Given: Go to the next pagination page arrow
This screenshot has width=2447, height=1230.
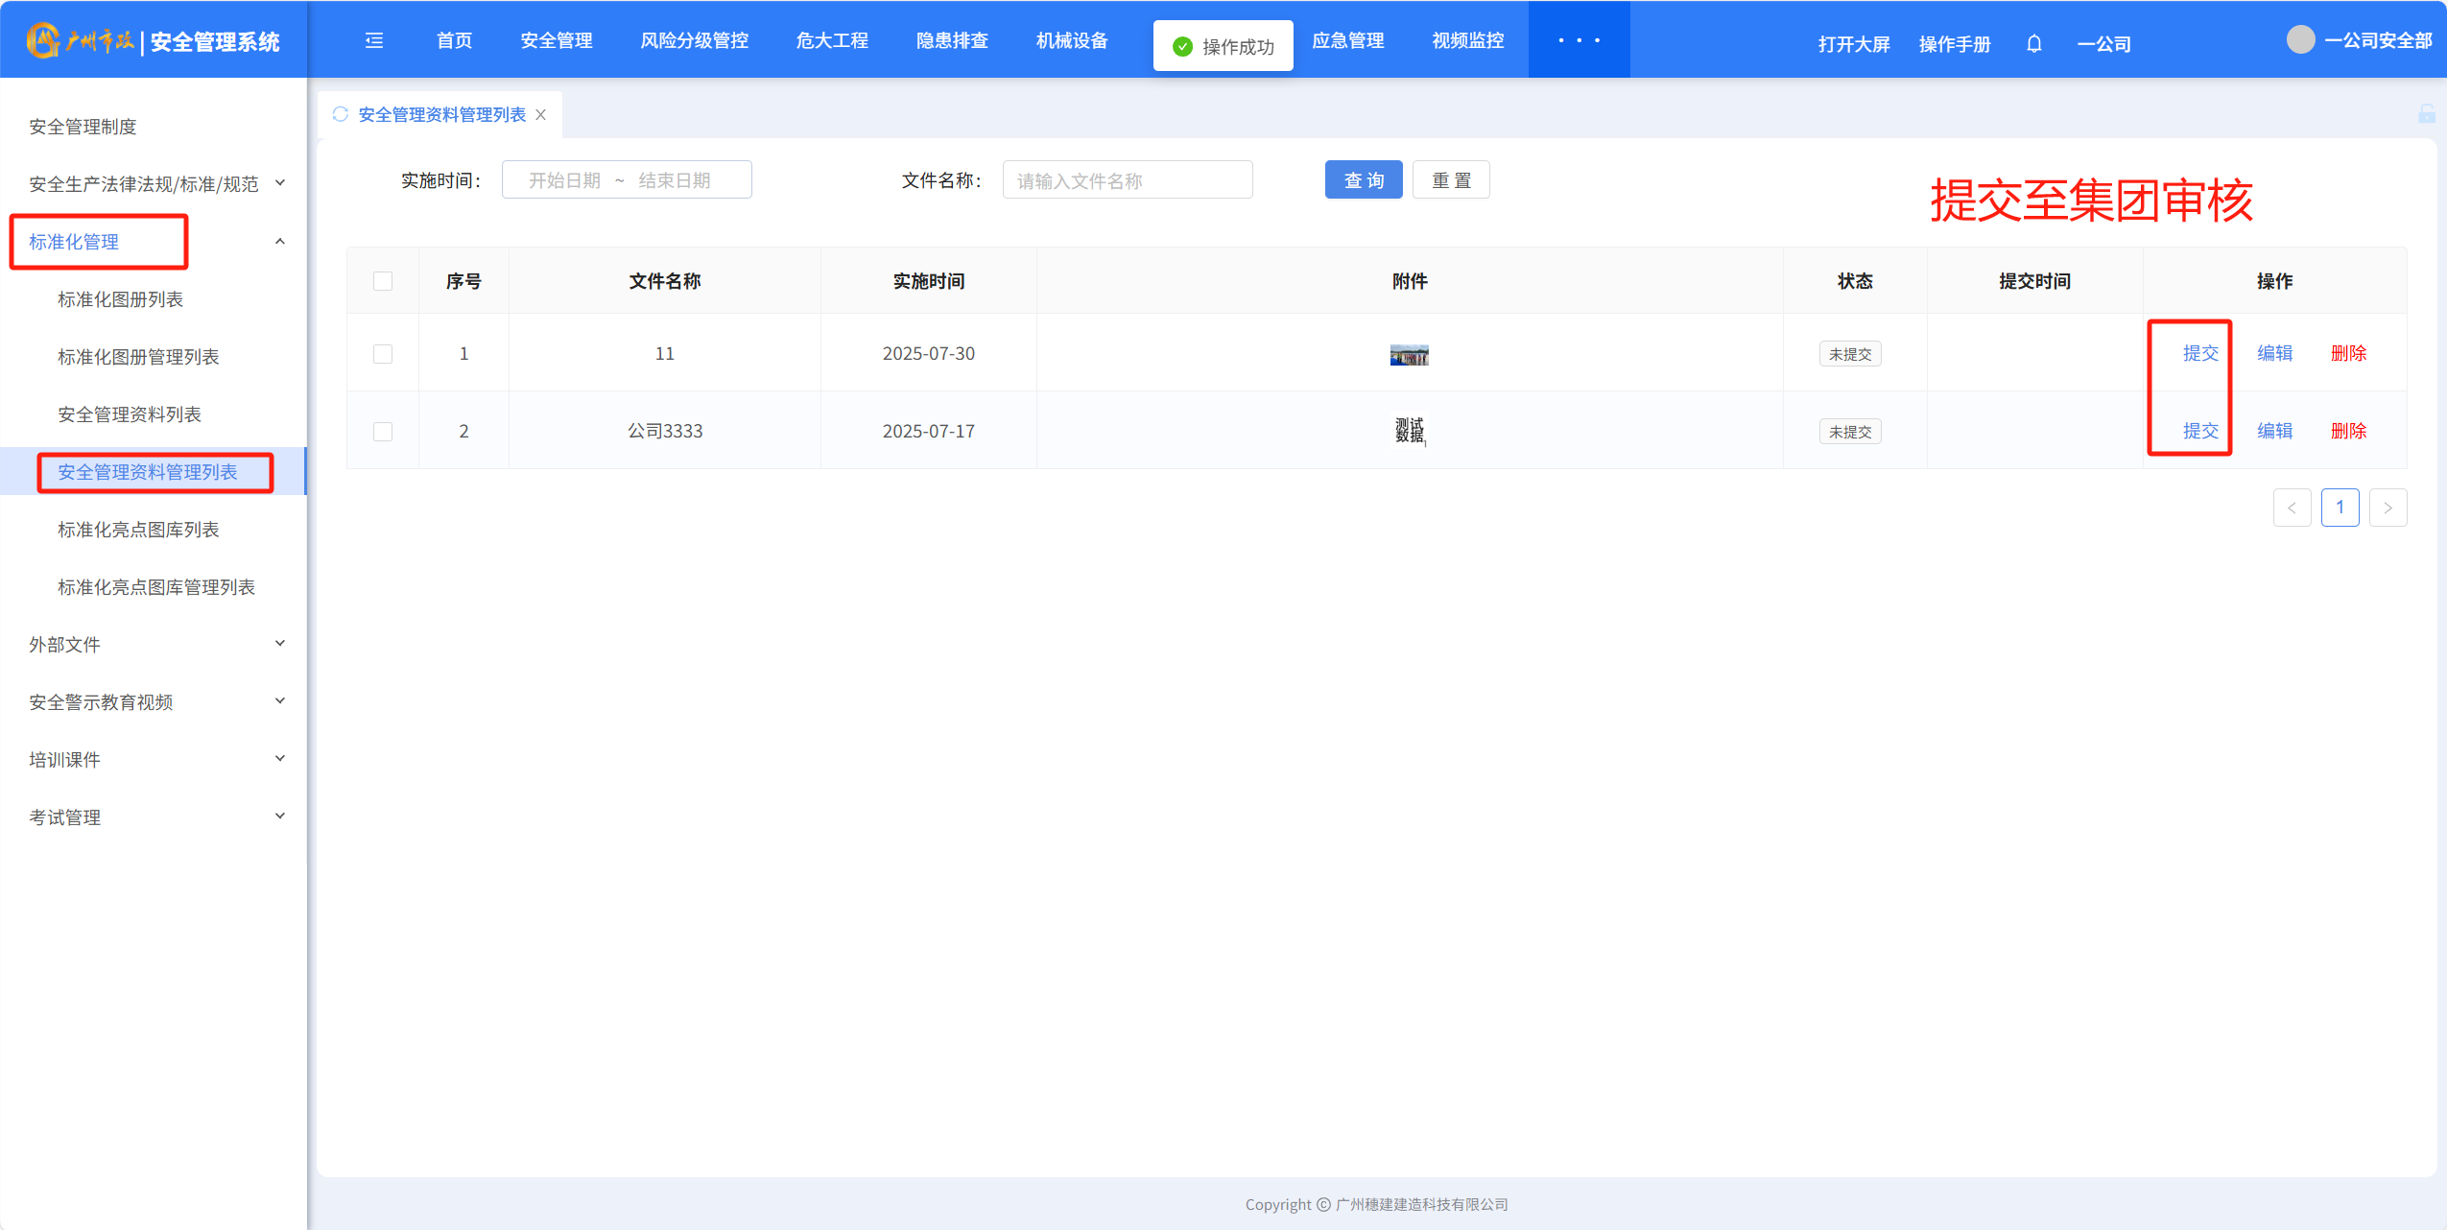Looking at the screenshot, I should (x=2388, y=508).
